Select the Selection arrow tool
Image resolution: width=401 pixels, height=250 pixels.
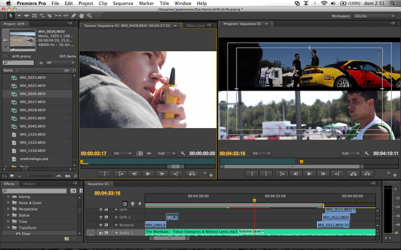(11, 16)
